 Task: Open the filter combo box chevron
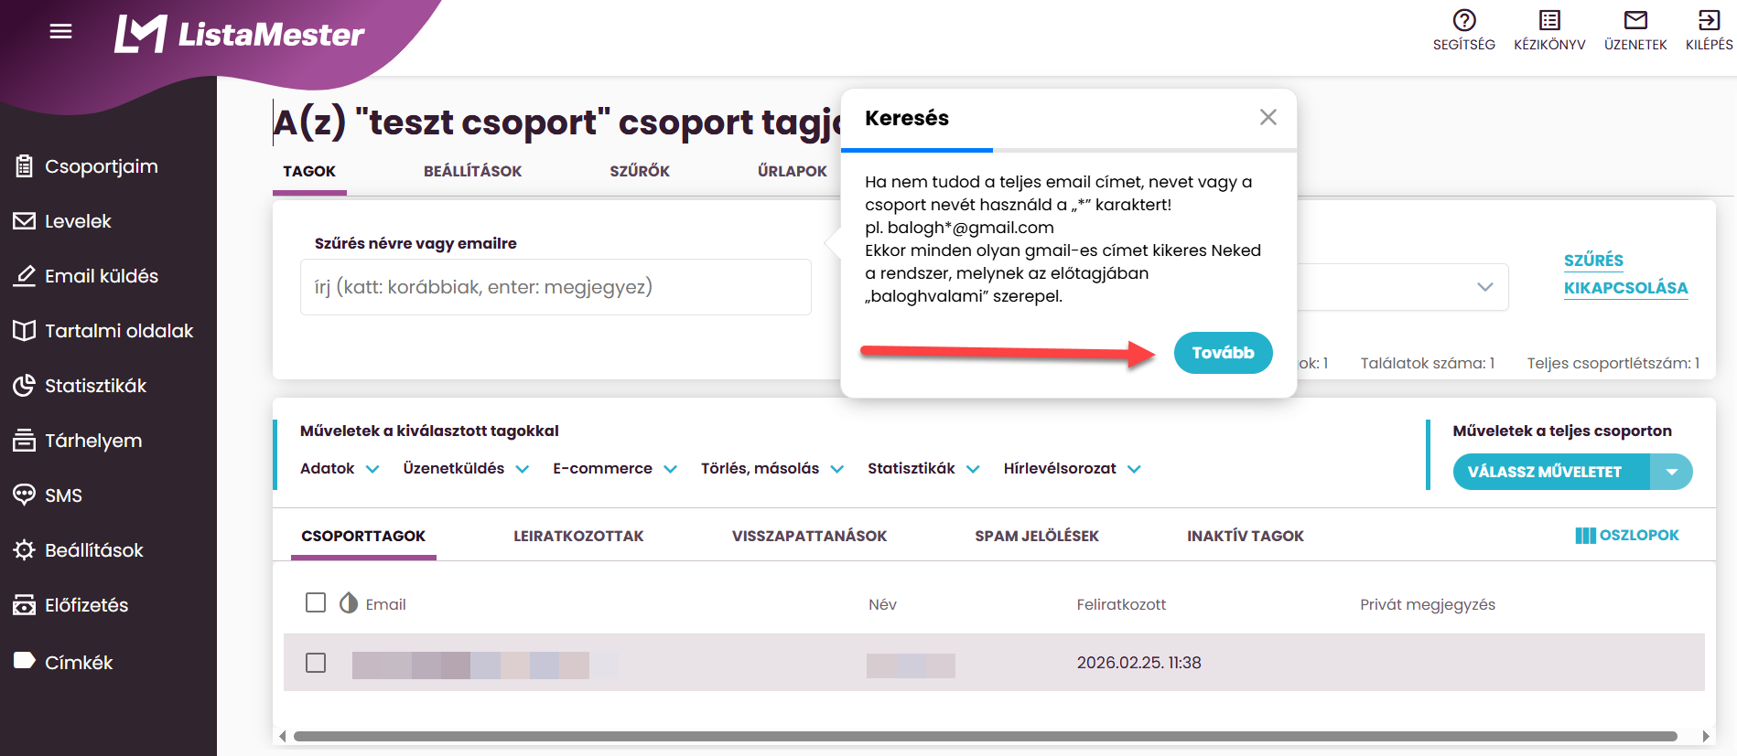point(1484,287)
